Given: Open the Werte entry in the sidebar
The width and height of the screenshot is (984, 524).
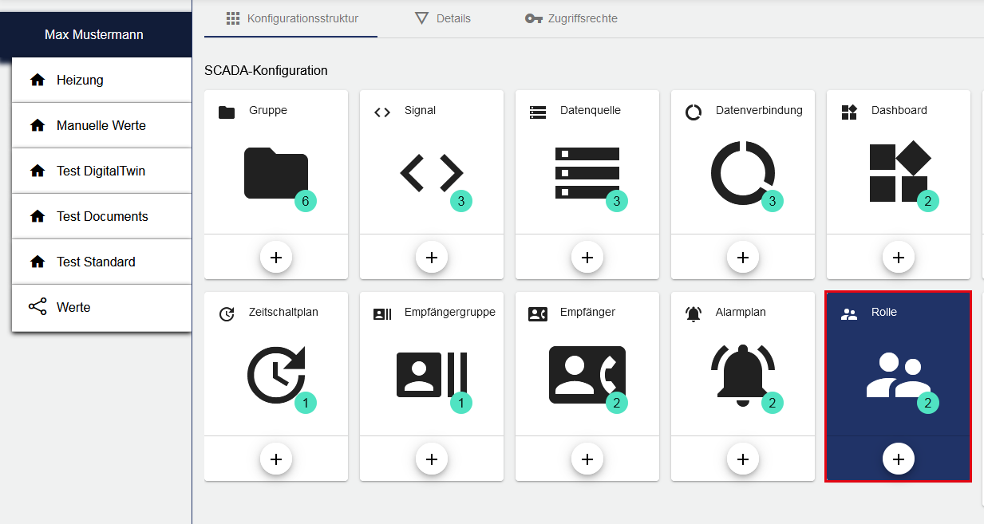Looking at the screenshot, I should coord(73,307).
